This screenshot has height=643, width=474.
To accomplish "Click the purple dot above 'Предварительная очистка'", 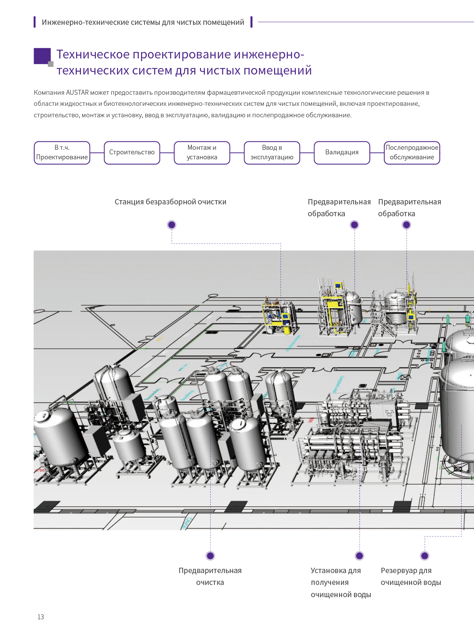I will click(x=210, y=556).
